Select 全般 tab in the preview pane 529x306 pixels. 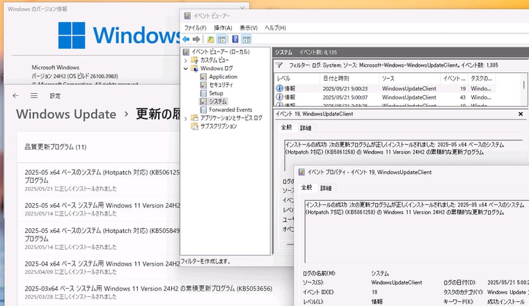(287, 127)
